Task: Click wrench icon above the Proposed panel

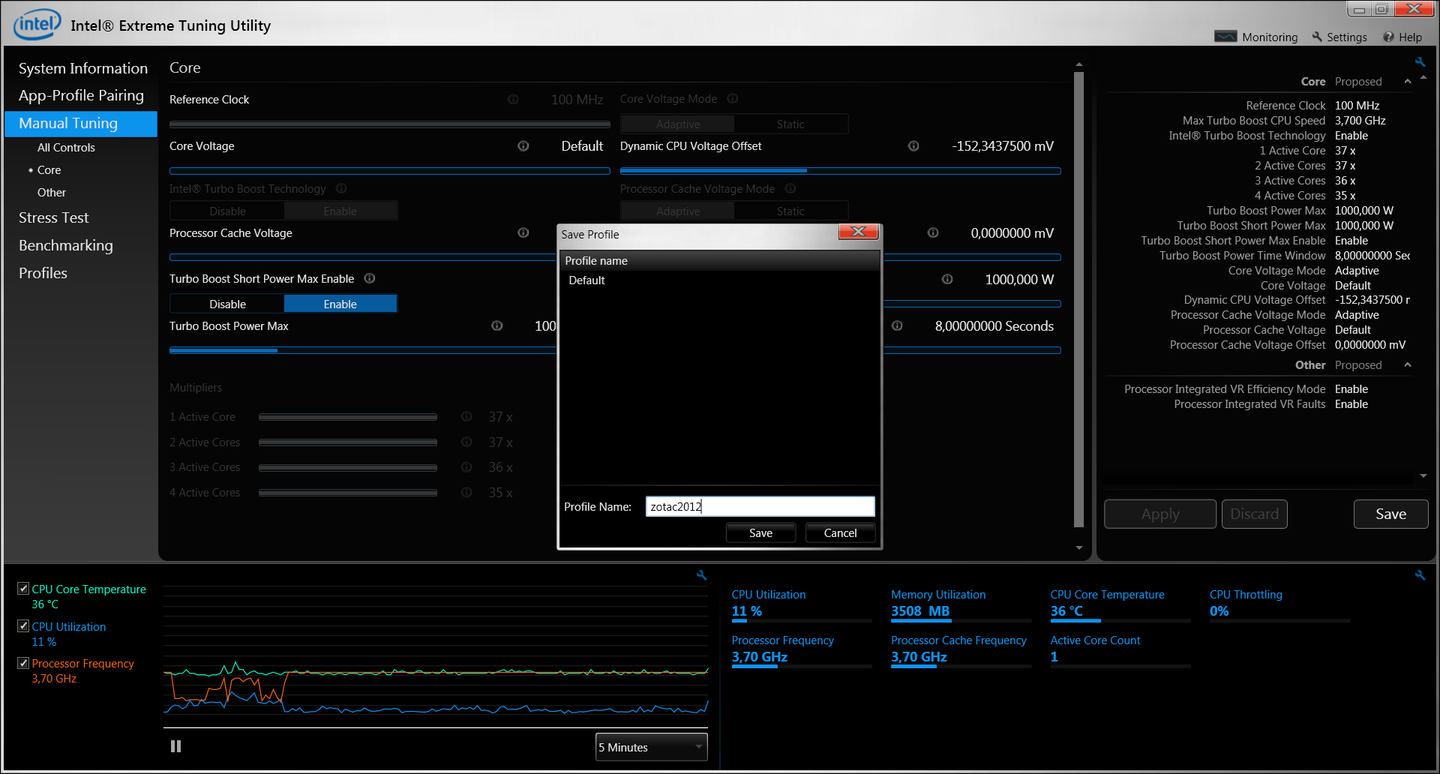Action: tap(1420, 61)
